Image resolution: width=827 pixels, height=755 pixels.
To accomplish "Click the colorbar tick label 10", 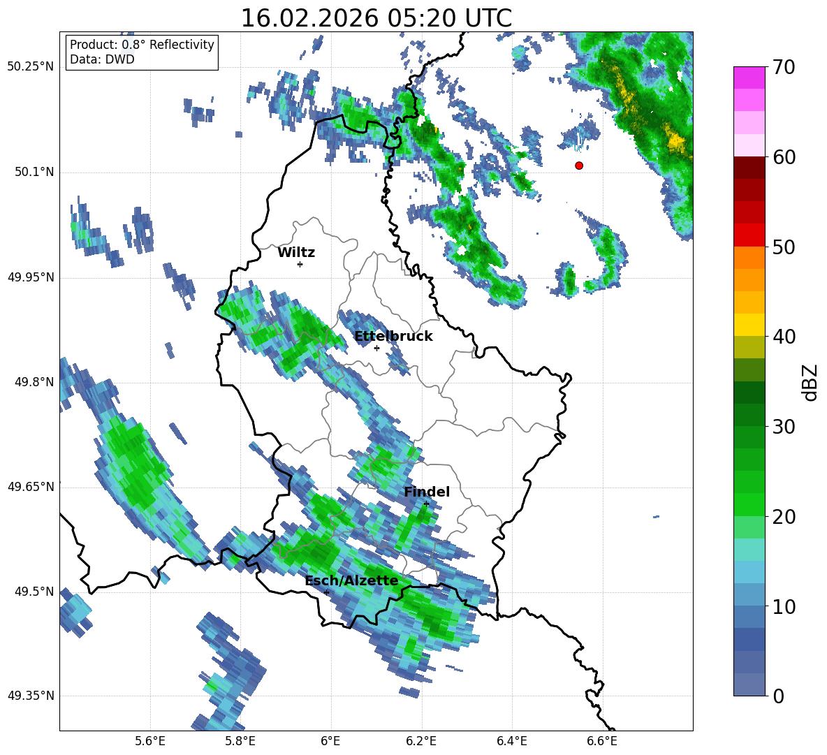I will point(784,606).
